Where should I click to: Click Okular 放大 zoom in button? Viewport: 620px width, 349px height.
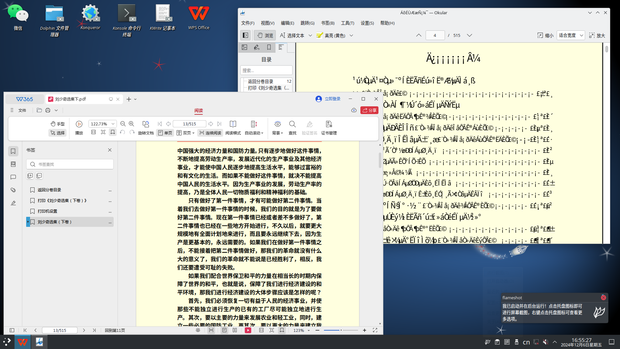pos(597,35)
